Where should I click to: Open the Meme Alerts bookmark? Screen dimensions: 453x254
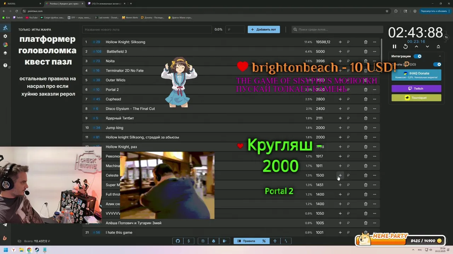pos(130,17)
